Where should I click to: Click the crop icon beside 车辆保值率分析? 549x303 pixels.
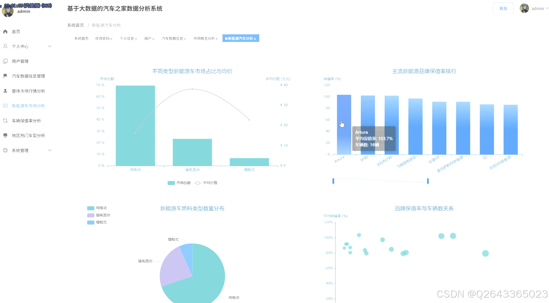[x=5, y=121]
